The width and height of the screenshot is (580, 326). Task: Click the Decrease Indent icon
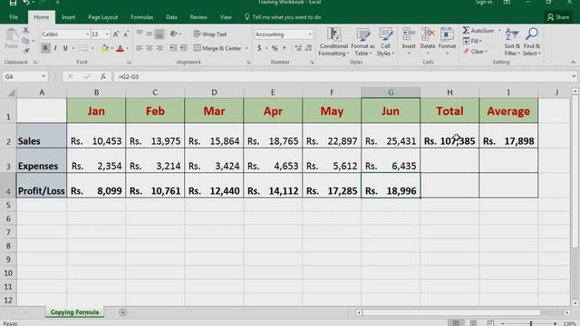173,48
